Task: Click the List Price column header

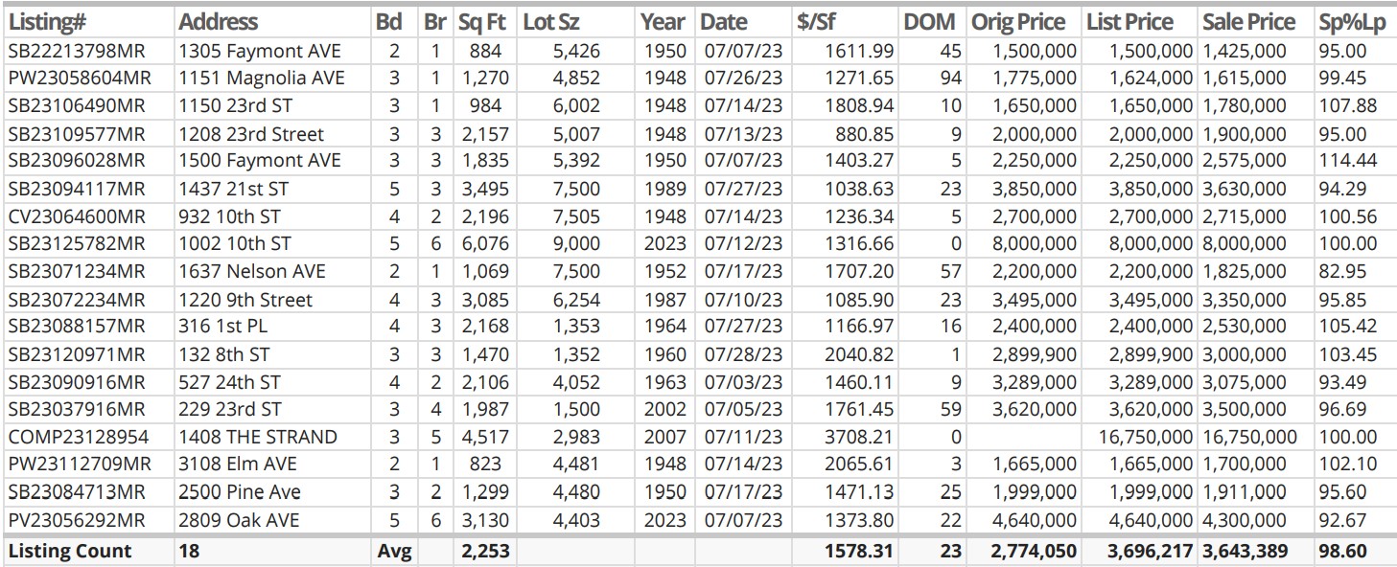Action: [1130, 21]
